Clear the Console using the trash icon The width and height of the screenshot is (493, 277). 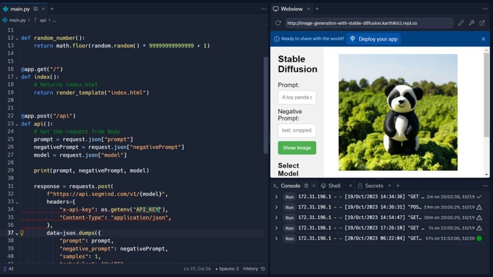pos(306,186)
